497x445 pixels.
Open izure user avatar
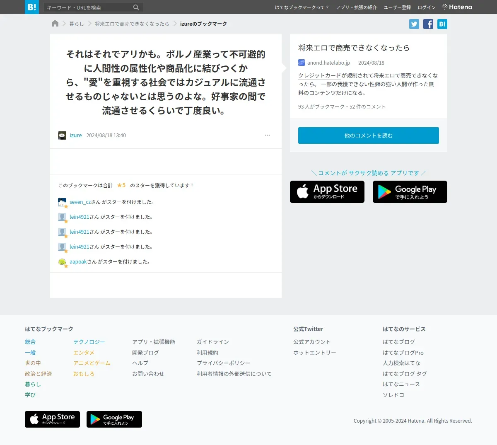pos(62,135)
